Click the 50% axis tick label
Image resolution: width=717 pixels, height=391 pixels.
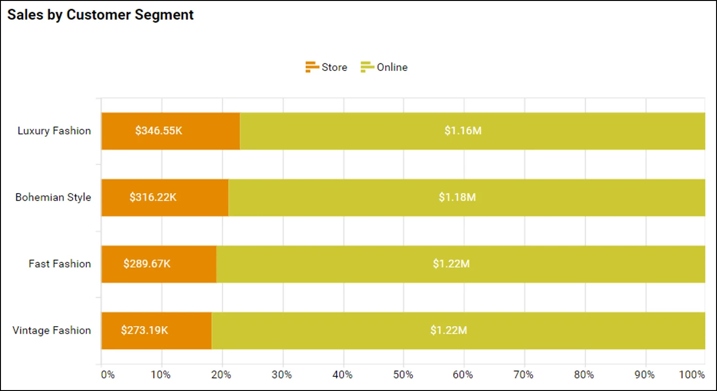[403, 375]
